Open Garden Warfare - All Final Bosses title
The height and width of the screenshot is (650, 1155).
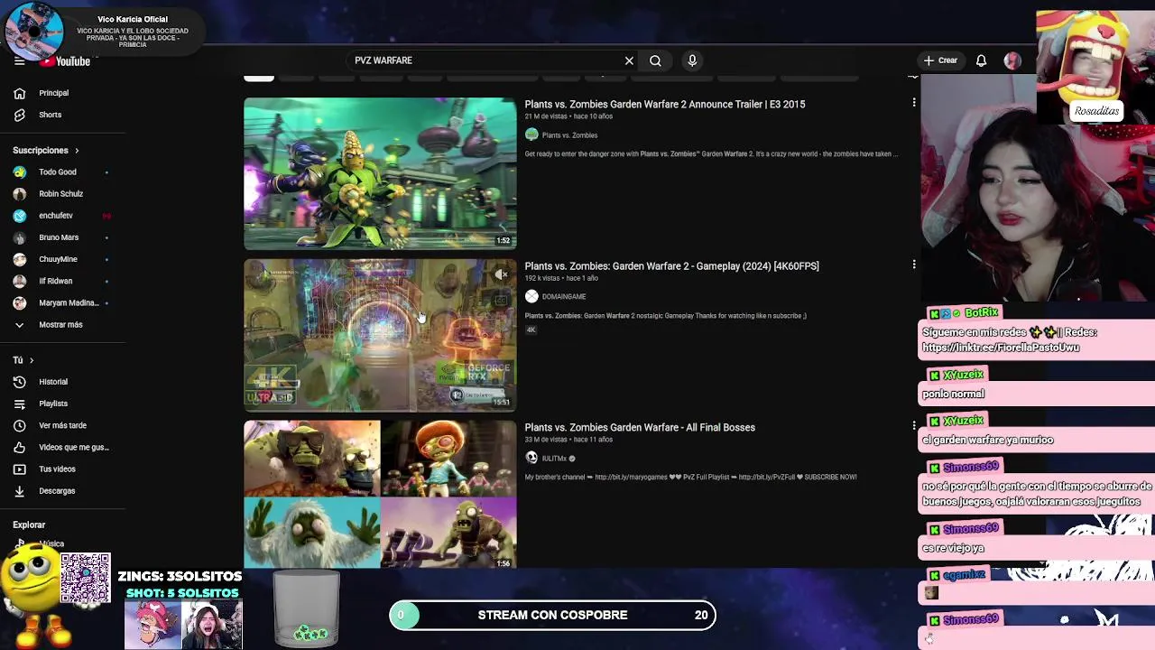coord(640,427)
